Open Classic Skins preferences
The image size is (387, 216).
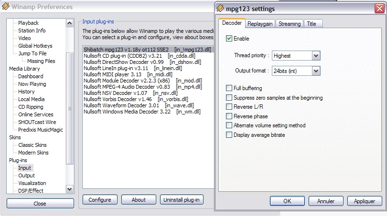click(32, 145)
